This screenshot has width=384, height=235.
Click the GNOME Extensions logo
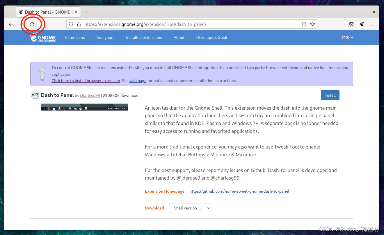[43, 37]
